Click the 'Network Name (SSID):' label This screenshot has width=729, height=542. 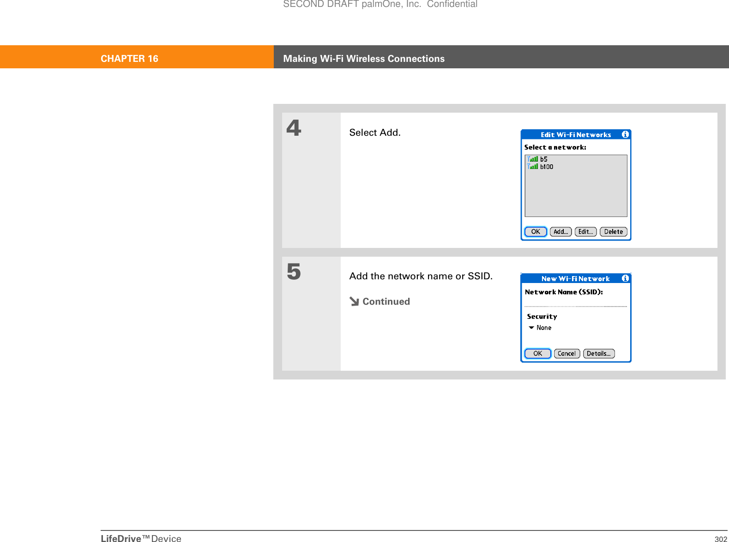(564, 292)
